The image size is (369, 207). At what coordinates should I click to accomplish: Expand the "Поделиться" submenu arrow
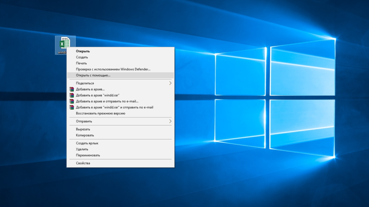[x=170, y=83]
